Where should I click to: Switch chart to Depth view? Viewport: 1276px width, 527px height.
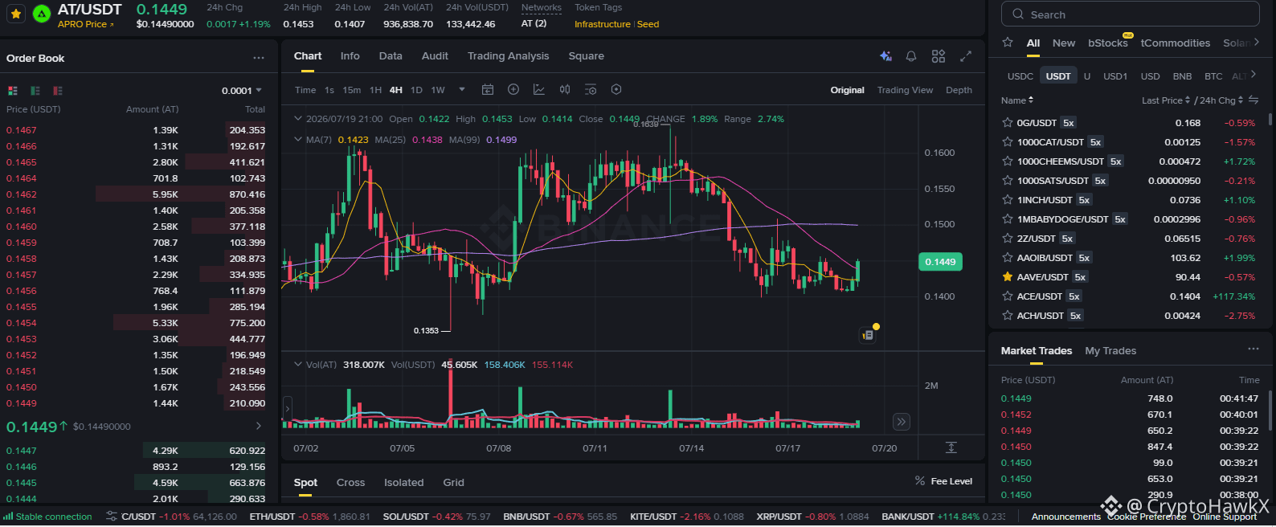pos(959,90)
